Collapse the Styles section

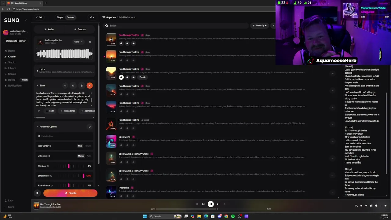38,86
